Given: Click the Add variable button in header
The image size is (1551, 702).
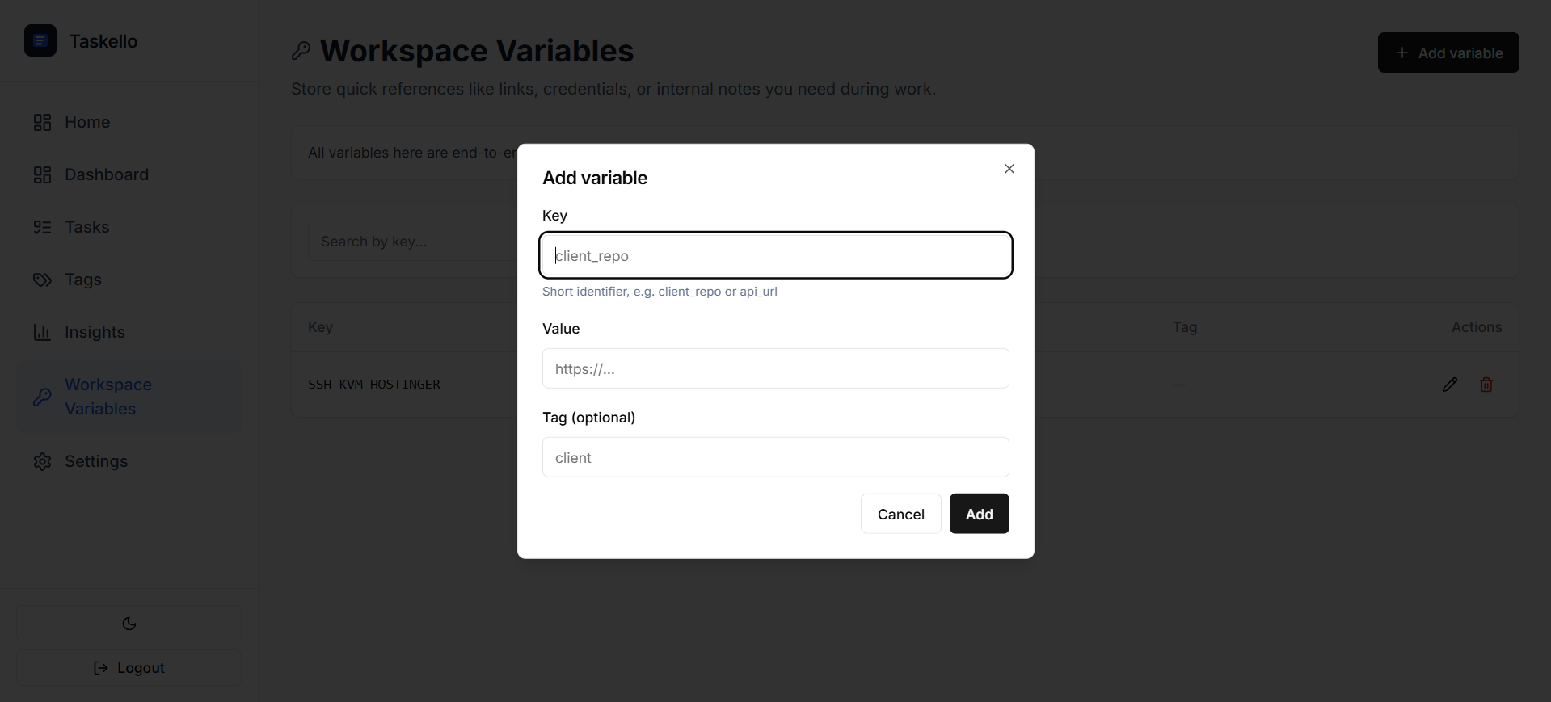Looking at the screenshot, I should pyautogui.click(x=1448, y=53).
